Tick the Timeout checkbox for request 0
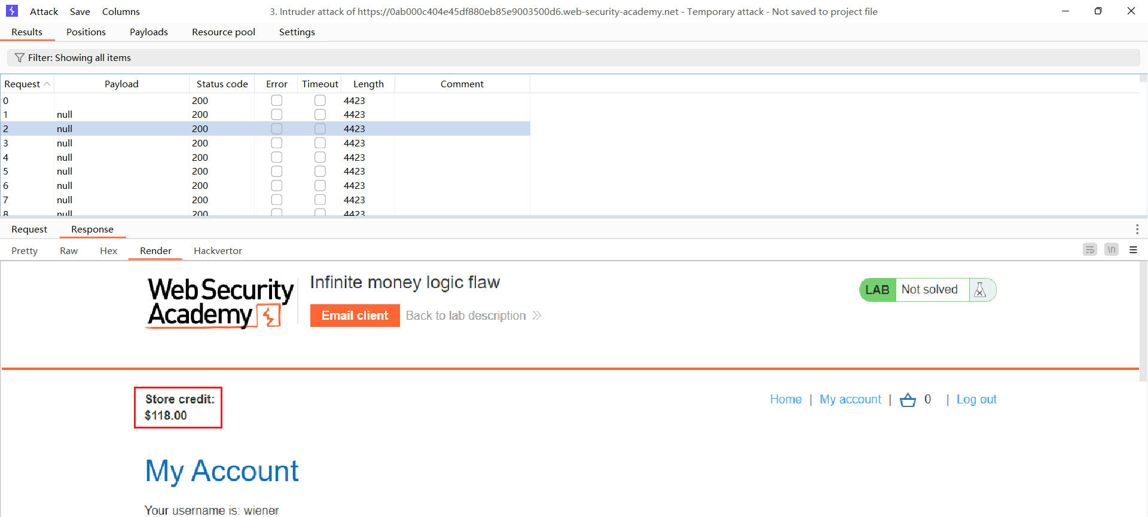The height and width of the screenshot is (517, 1148). pos(320,100)
